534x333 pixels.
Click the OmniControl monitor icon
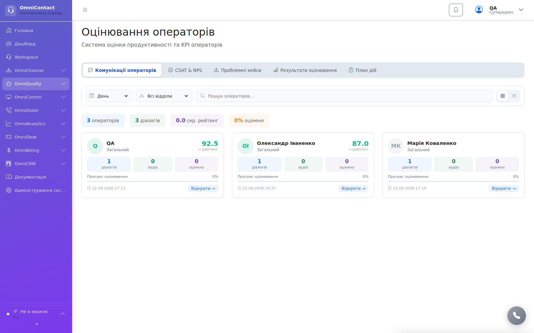[9, 97]
